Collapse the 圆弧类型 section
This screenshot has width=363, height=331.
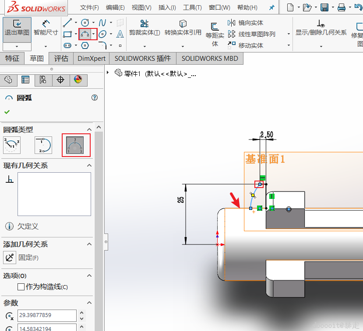tap(89, 129)
